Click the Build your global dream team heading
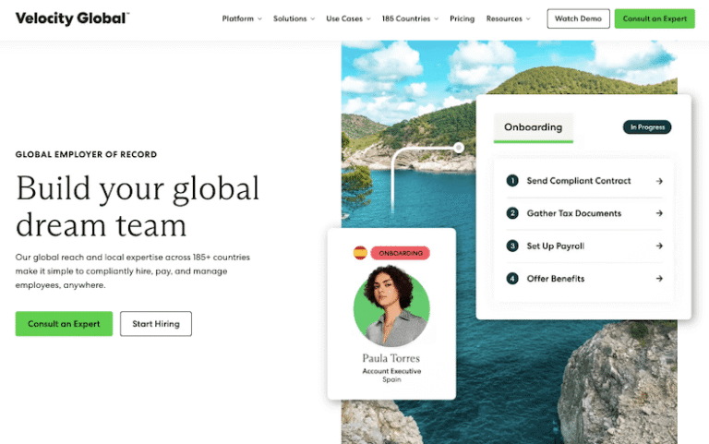Image resolution: width=709 pixels, height=444 pixels. point(138,206)
